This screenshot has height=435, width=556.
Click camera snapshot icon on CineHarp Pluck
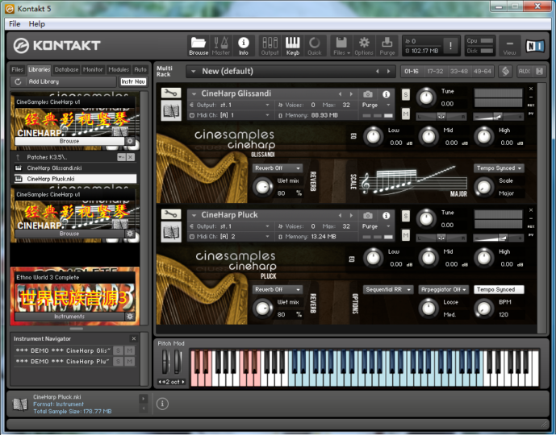(368, 215)
